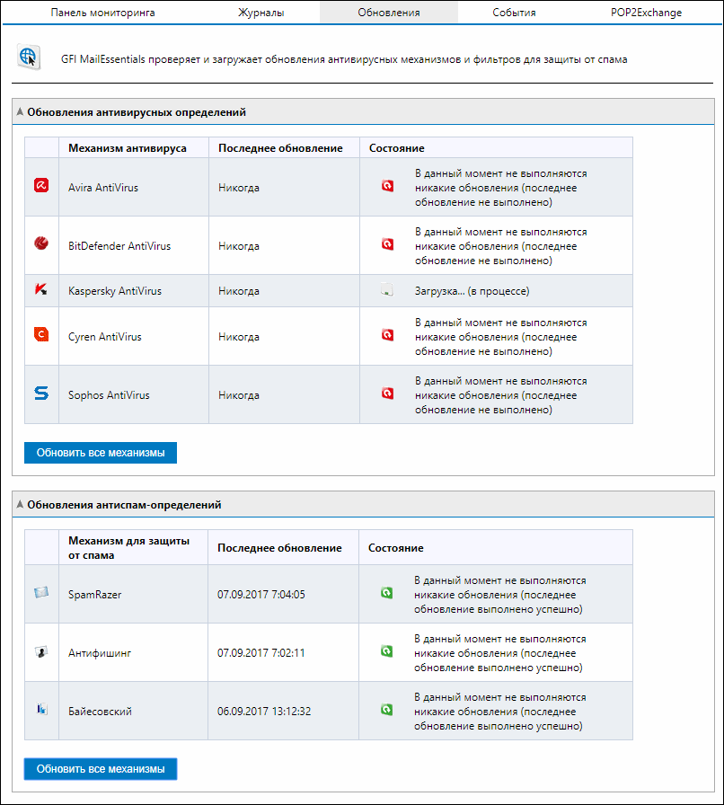Image resolution: width=724 pixels, height=805 pixels.
Task: Click the BitDefender AntiVirus logo icon
Action: coord(41,243)
